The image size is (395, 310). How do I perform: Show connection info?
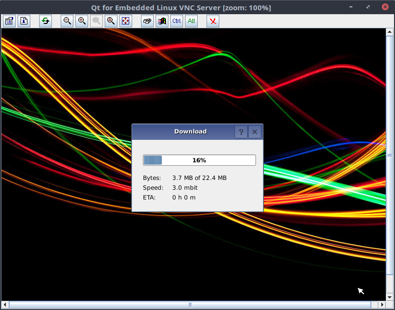point(24,21)
